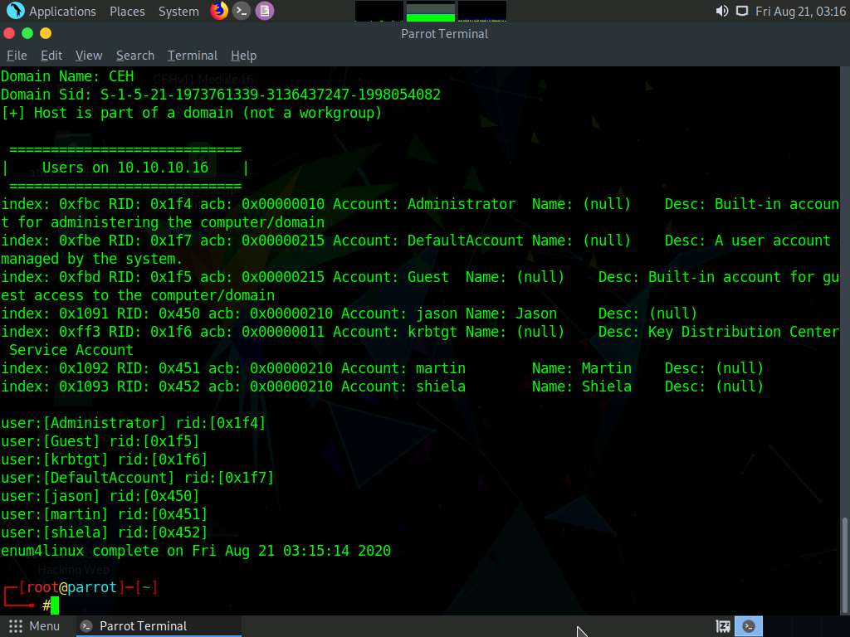Open the purple text editor launcher
The height and width of the screenshot is (637, 850).
[265, 11]
